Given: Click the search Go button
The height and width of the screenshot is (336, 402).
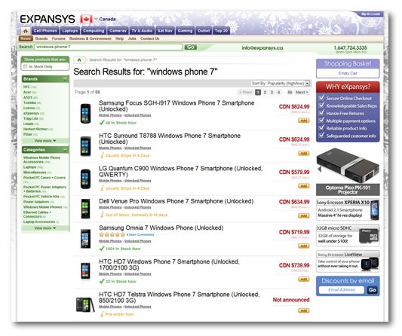Looking at the screenshot, I should (191, 47).
